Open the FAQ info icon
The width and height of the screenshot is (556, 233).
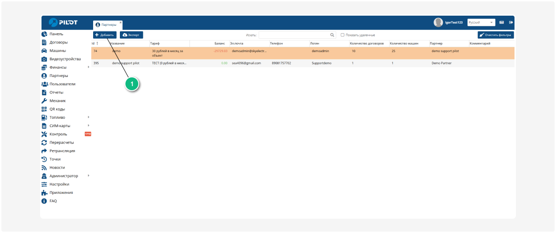coord(44,201)
